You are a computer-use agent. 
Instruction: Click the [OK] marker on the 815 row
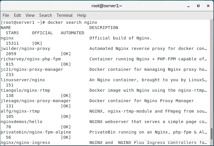[66, 64]
